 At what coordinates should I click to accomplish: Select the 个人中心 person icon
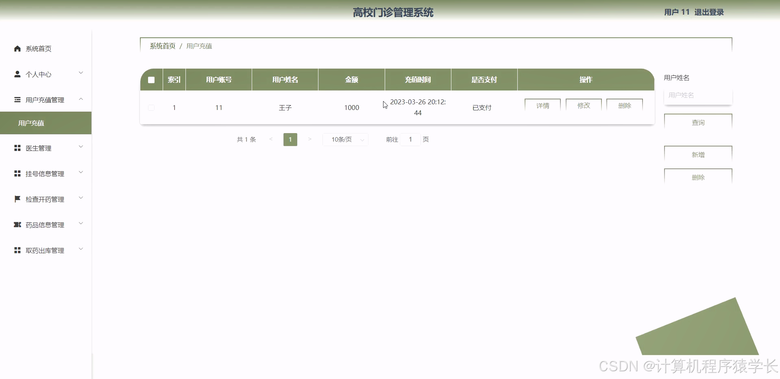point(17,73)
